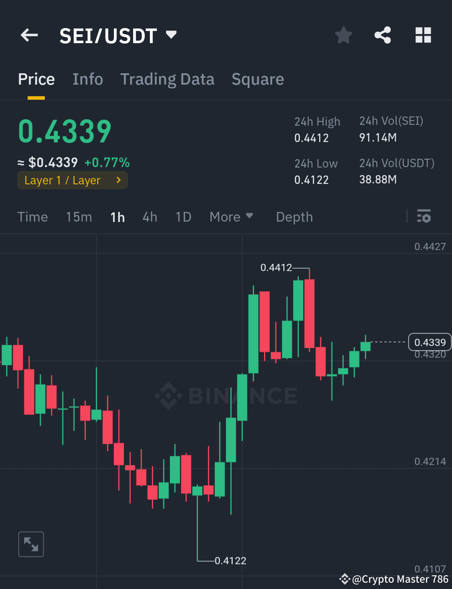
Task: Open the Layer 1 / Layer category chevron
Action: point(118,180)
